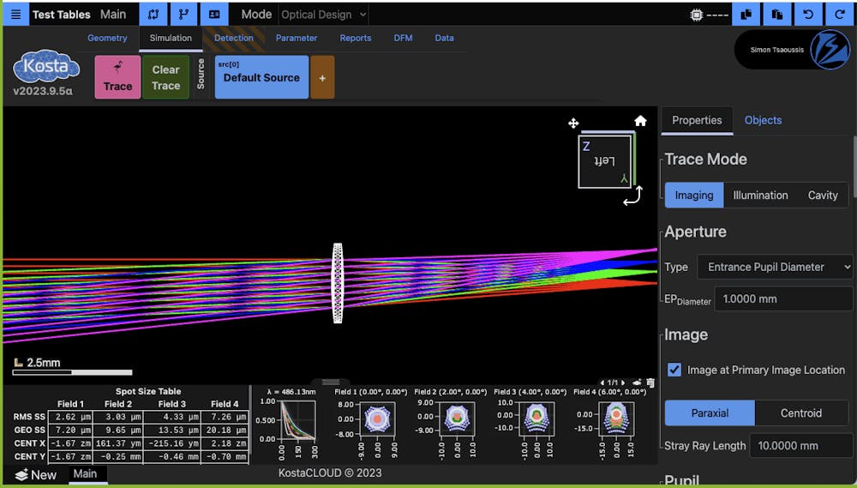Switch to the Geometry tab
The width and height of the screenshot is (857, 488).
point(107,38)
